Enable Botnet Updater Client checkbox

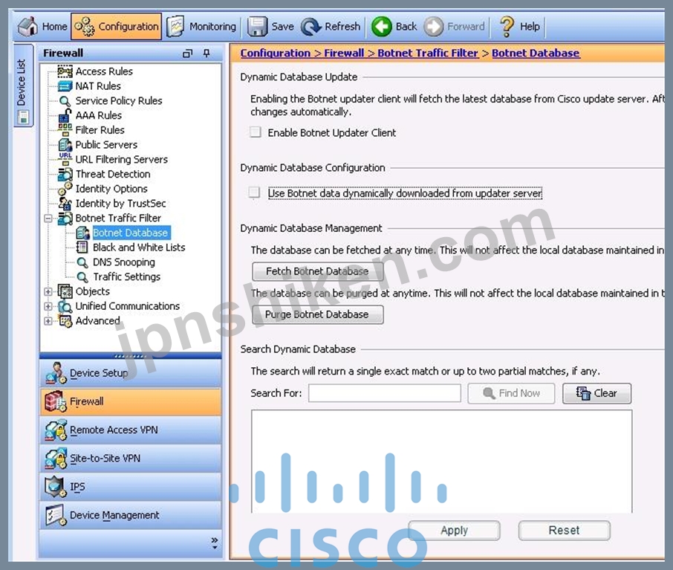click(256, 132)
